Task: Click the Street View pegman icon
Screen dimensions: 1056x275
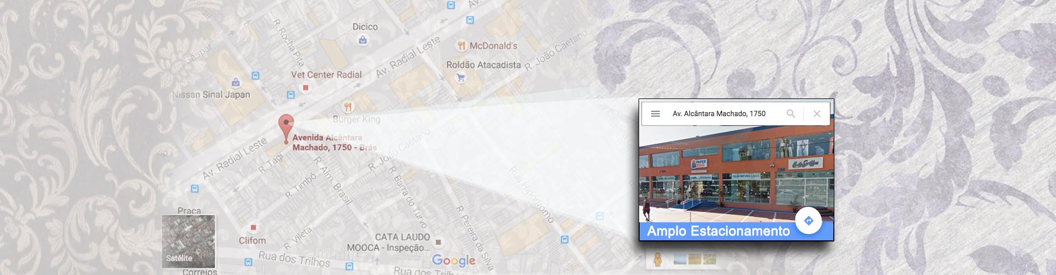Action: point(657,259)
